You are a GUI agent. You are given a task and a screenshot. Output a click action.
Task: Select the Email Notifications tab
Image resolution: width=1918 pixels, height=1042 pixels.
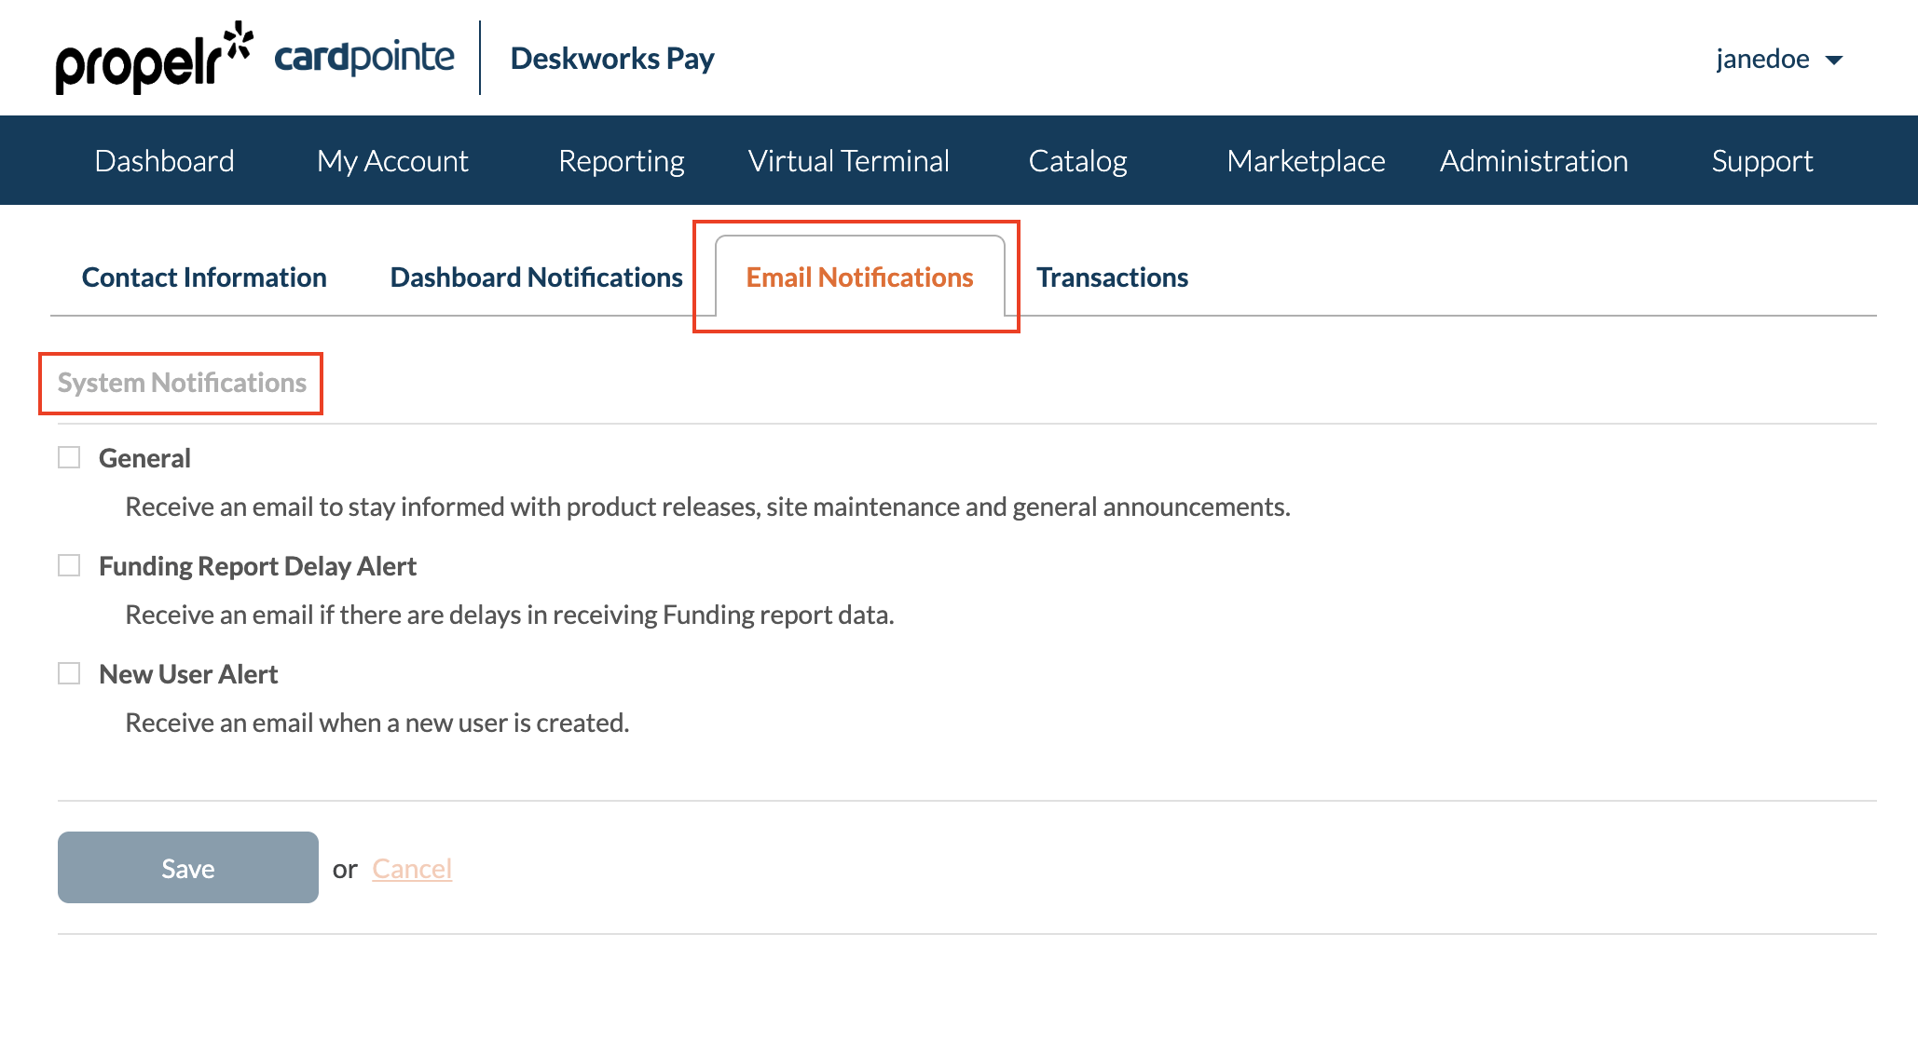(859, 277)
